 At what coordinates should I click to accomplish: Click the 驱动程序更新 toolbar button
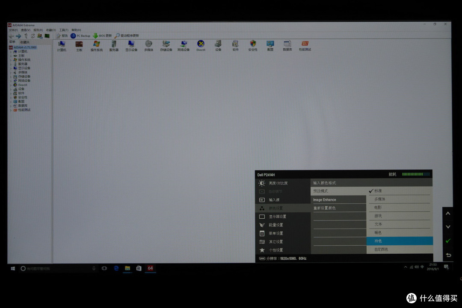pyautogui.click(x=127, y=36)
